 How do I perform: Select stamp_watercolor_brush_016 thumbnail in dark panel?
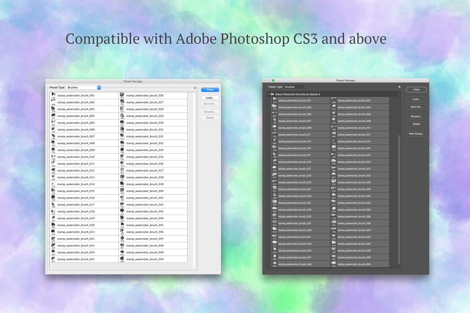(333, 148)
